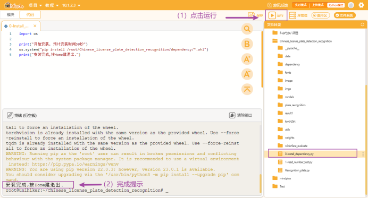Viewport: 368px width, 198px height.
Task: Click the round B icon beside the code editor
Action: tap(247, 44)
